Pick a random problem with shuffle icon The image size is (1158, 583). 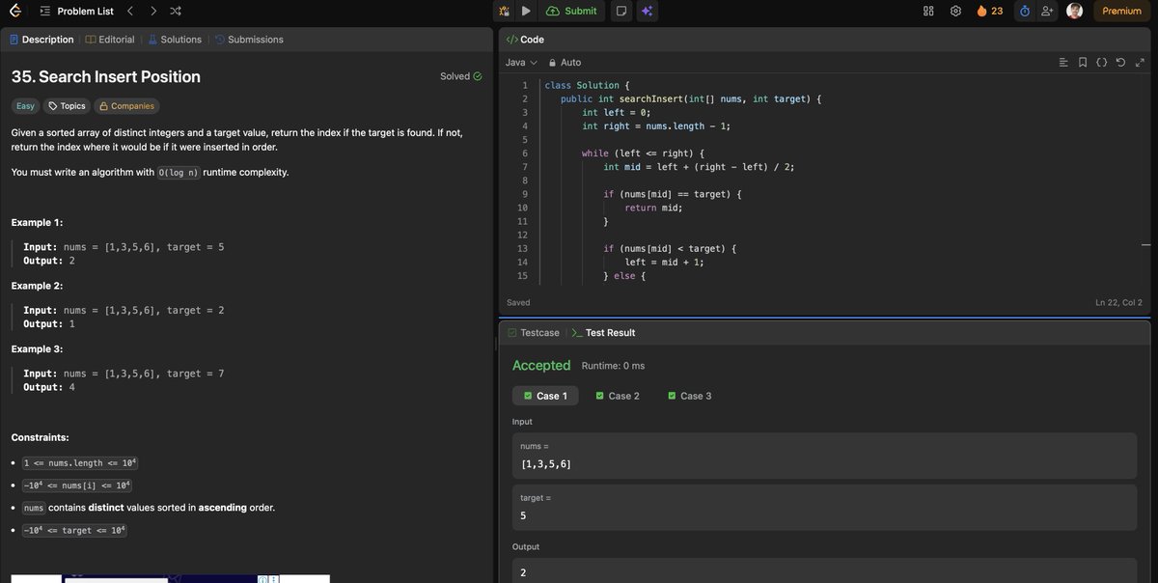pyautogui.click(x=176, y=11)
